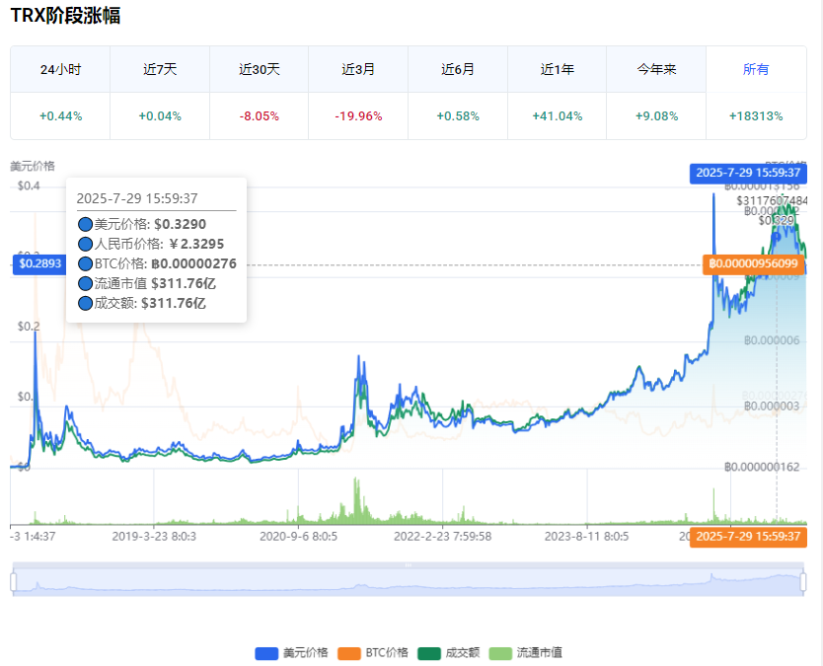Click the +18313% all-time gain value
Screen dimensions: 823x666
(x=756, y=116)
